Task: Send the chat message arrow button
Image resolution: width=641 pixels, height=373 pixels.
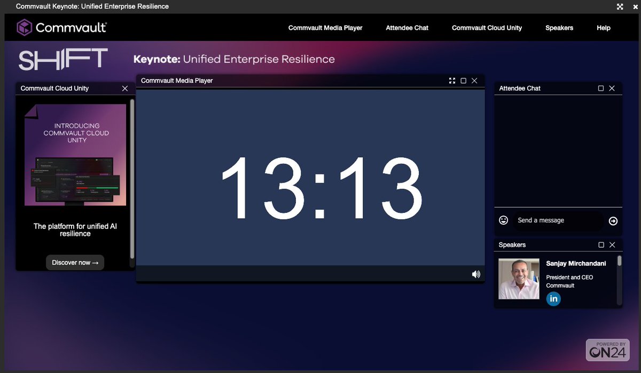Action: coord(613,221)
